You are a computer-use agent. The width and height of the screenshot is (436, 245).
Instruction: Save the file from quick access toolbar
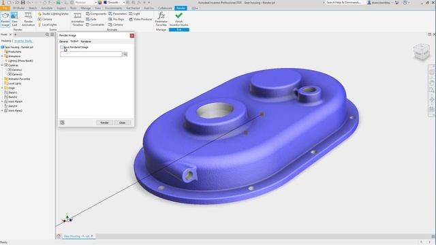click(22, 3)
